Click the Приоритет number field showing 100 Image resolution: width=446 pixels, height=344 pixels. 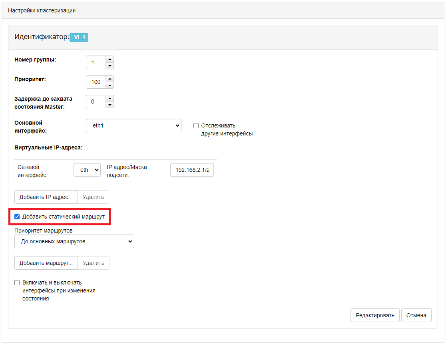tap(96, 82)
